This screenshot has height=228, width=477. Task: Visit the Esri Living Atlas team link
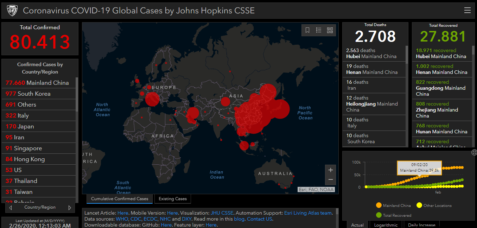coord(308,213)
